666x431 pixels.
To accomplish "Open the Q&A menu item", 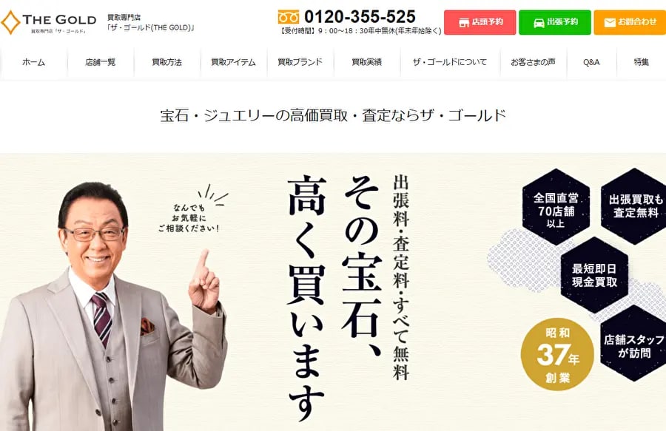I will pos(592,62).
